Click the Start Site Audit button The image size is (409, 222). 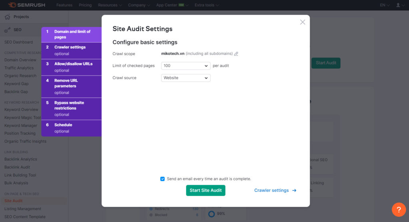pyautogui.click(x=206, y=190)
